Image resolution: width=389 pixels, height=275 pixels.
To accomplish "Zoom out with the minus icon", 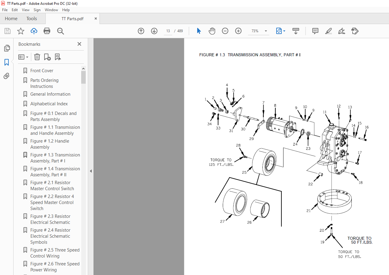I will 225,31.
